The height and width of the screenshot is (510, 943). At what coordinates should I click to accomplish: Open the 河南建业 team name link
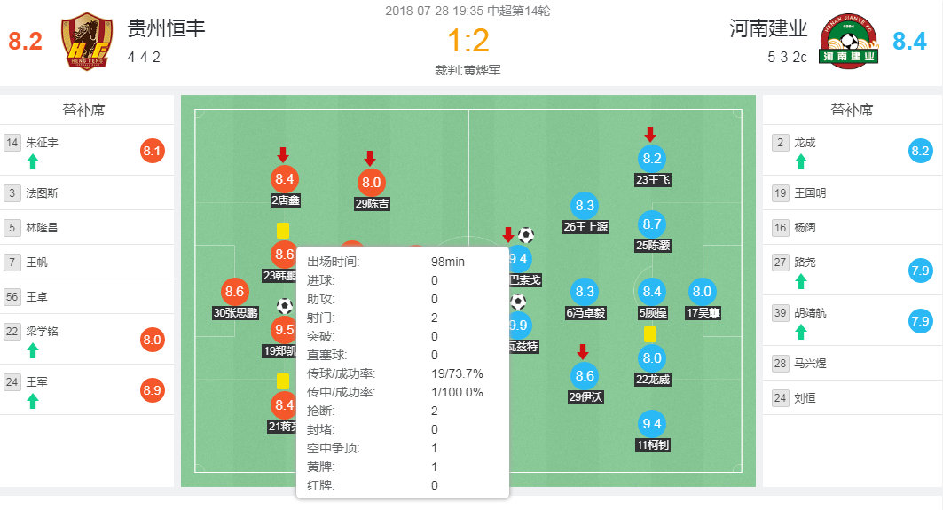768,28
